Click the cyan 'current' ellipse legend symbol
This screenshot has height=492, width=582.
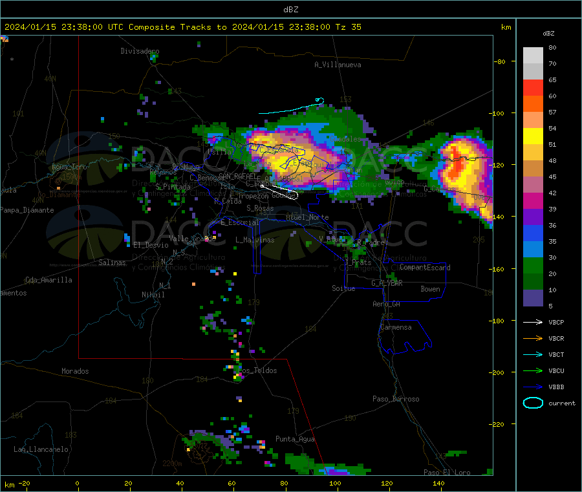pos(533,403)
